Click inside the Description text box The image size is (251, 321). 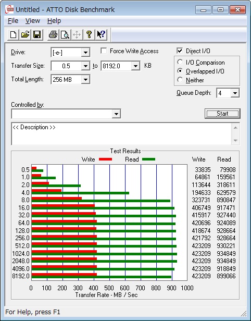click(122, 134)
